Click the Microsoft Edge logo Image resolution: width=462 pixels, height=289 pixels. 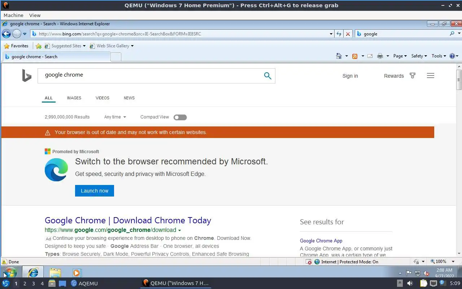[56, 170]
